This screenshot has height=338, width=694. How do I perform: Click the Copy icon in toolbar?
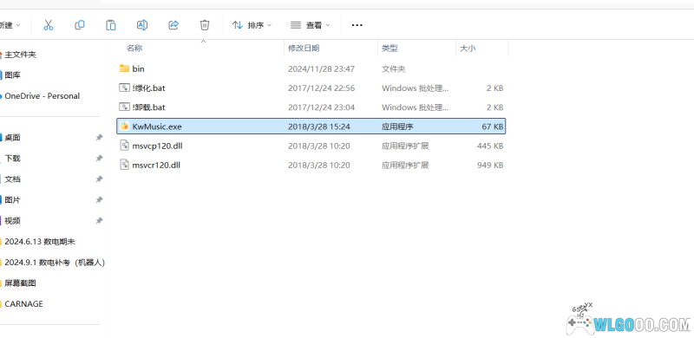[80, 25]
